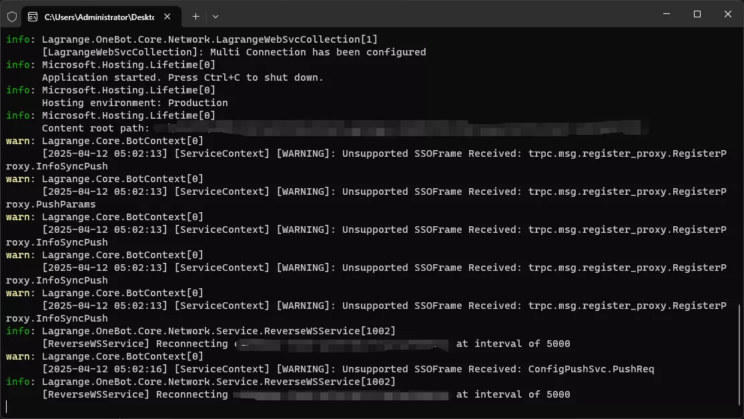Click the administrator shield icon in title bar
The height and width of the screenshot is (419, 744).
click(12, 17)
